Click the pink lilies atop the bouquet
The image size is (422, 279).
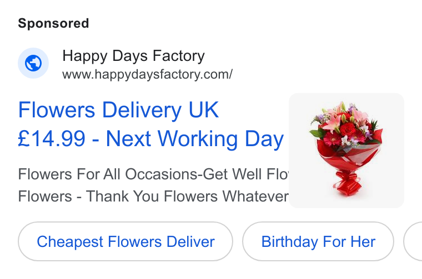coord(335,115)
